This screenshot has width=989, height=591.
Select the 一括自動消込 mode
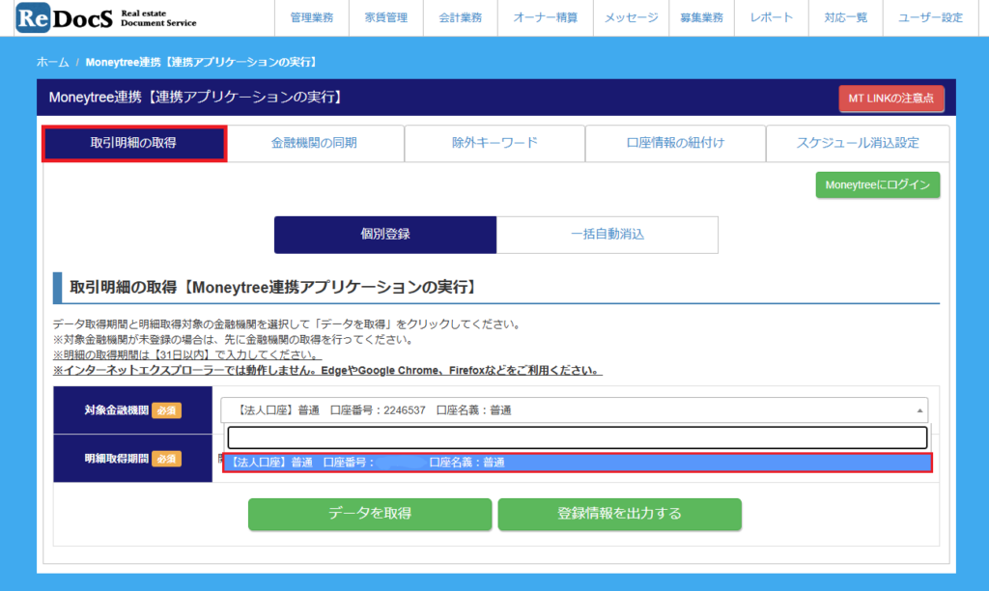pyautogui.click(x=608, y=235)
